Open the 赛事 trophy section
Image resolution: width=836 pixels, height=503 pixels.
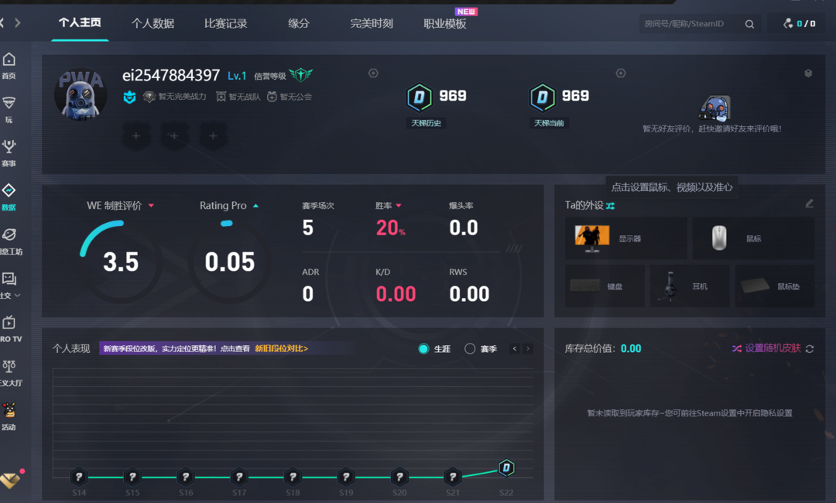tap(9, 153)
